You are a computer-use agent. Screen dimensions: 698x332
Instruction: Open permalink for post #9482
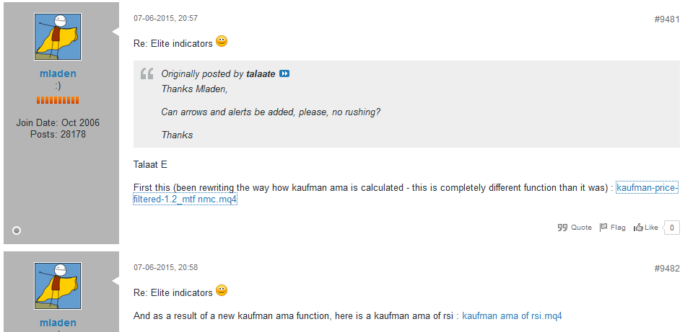666,269
